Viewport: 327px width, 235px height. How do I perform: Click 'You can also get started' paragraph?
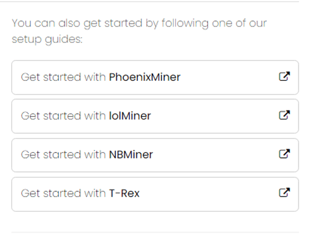139,31
